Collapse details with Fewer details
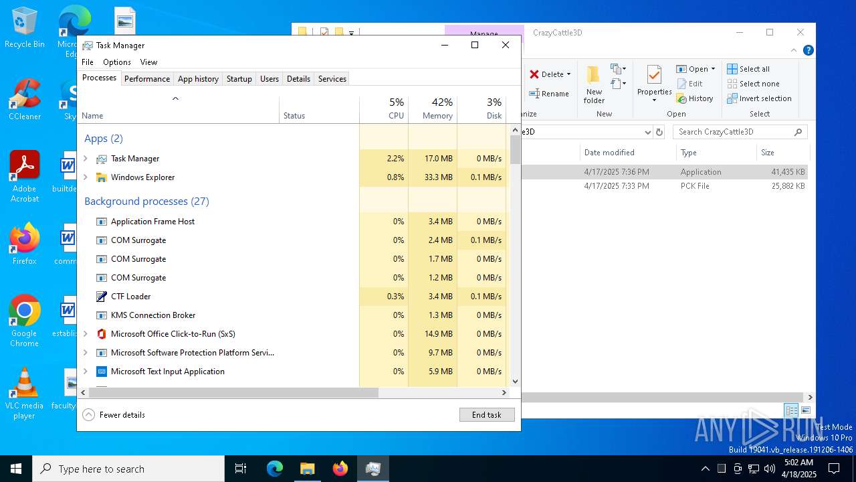Screen dimensions: 856x482 pyautogui.click(x=114, y=415)
